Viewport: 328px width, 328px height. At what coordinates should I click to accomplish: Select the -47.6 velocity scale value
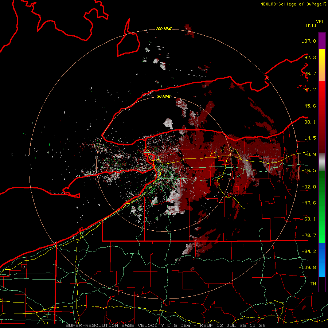coord(309,203)
